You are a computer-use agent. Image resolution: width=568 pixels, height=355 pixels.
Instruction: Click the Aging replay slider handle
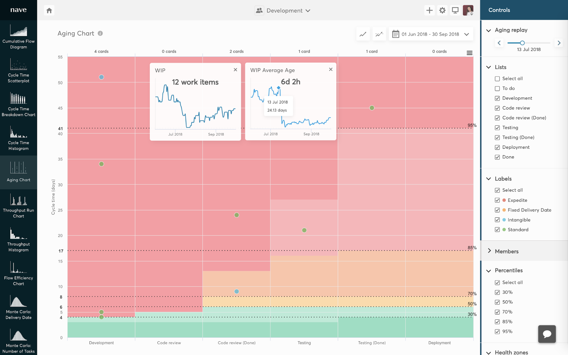pyautogui.click(x=522, y=43)
